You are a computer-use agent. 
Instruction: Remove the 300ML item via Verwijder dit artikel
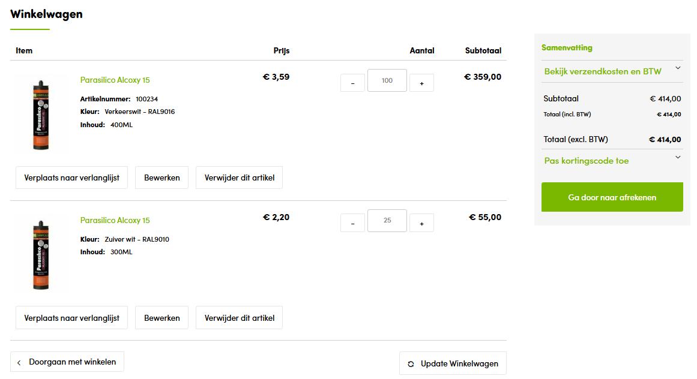click(x=239, y=318)
